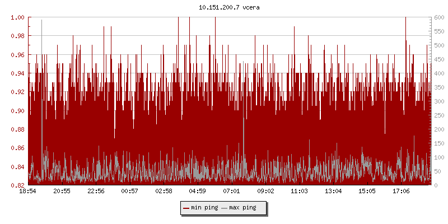Click the 50 right axis label
The height and width of the screenshot is (224, 448).
pos(436,171)
